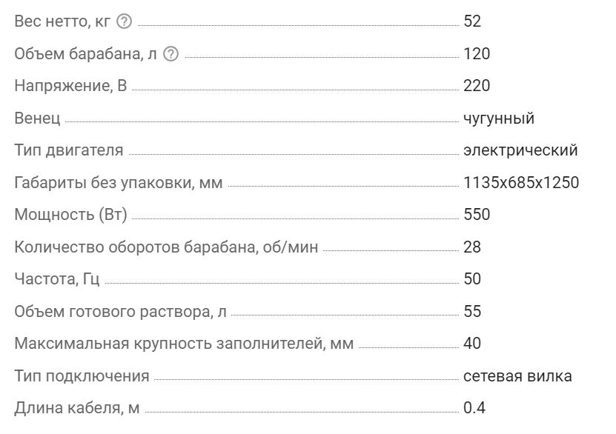This screenshot has height=434, width=616.
Task: Click the Венец value чугунный
Action: (x=499, y=118)
